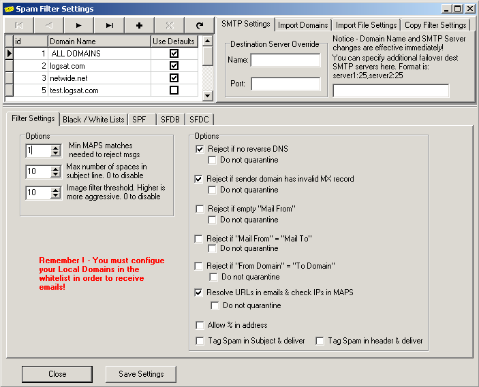Decrease max spaces in subject line value
This screenshot has width=479, height=387.
55,175
